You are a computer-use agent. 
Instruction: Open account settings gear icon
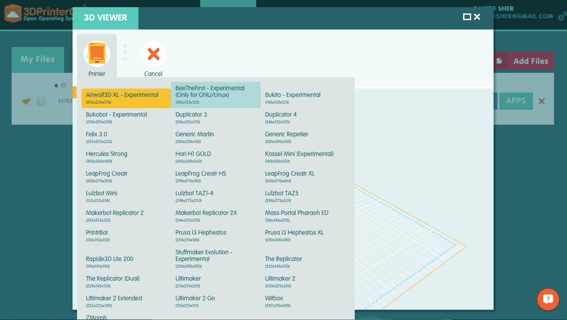(562, 17)
